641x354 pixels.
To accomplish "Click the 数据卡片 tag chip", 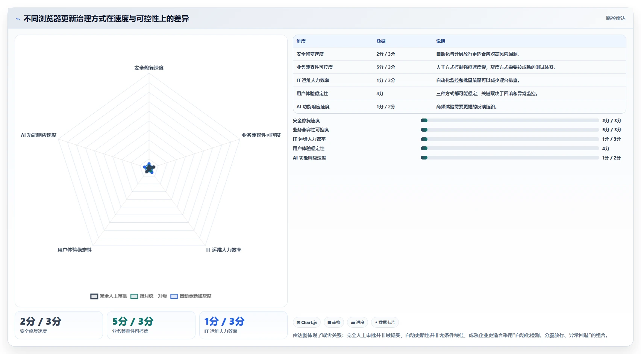I will click(385, 322).
